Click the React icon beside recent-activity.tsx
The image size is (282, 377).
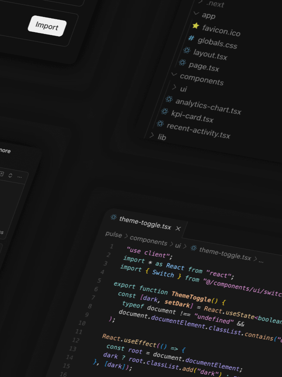click(x=160, y=124)
